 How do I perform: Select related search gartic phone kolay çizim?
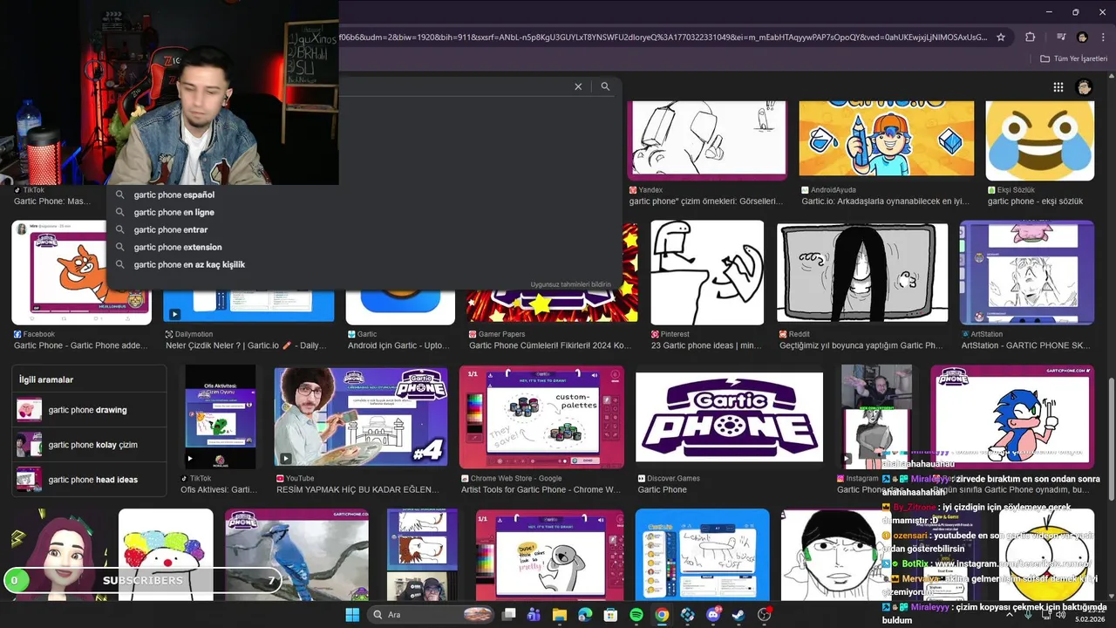click(x=90, y=445)
